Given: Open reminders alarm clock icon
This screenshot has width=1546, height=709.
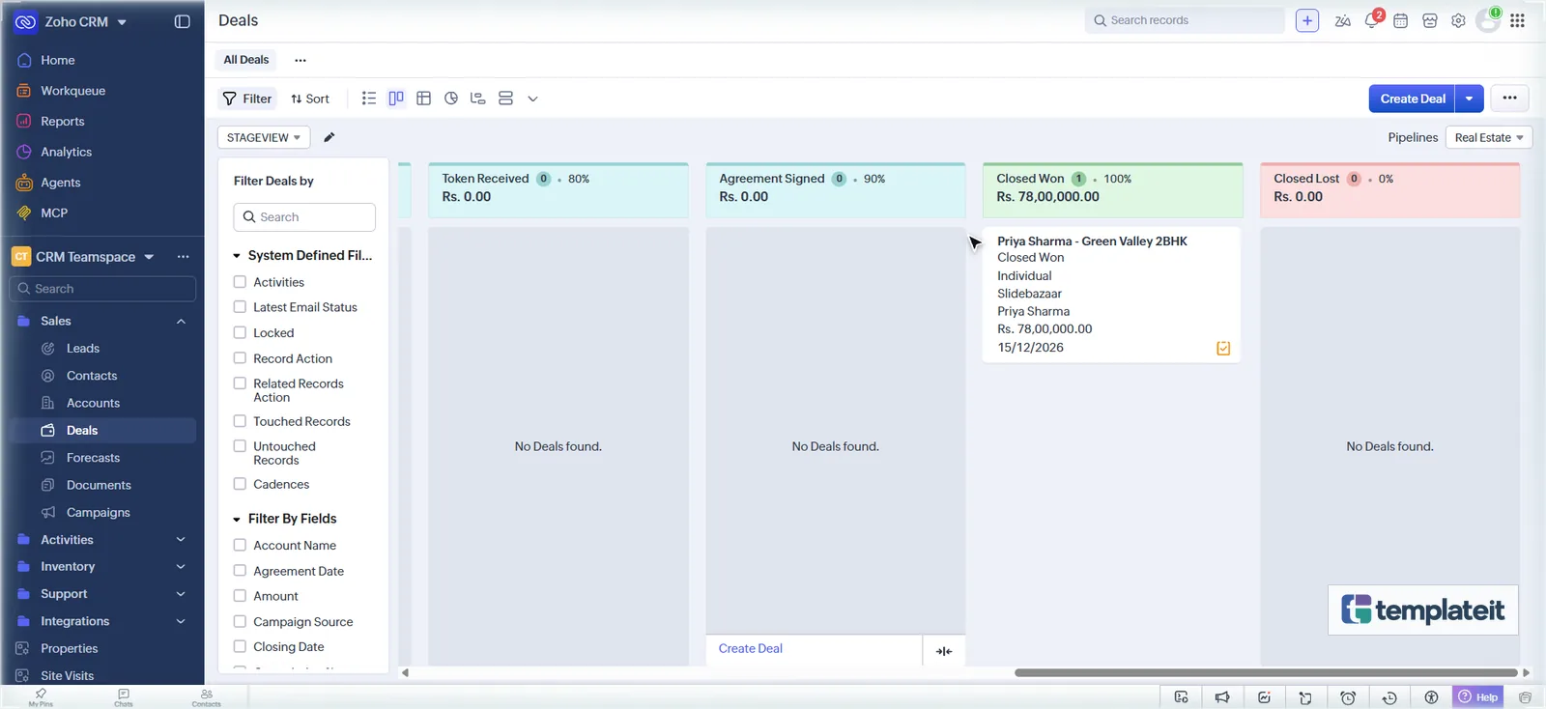Looking at the screenshot, I should (x=1348, y=697).
